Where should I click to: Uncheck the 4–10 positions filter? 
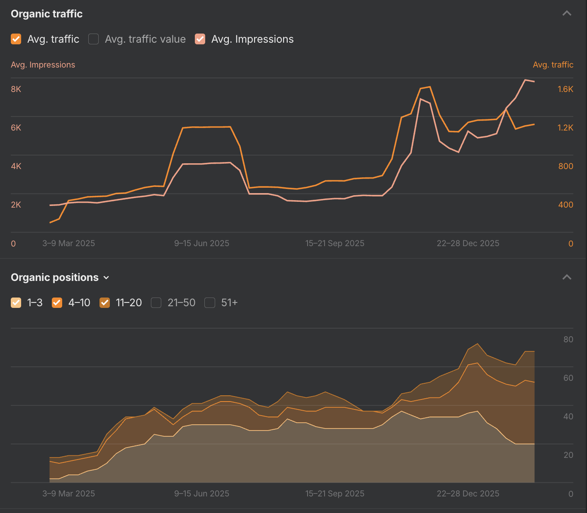(x=57, y=303)
